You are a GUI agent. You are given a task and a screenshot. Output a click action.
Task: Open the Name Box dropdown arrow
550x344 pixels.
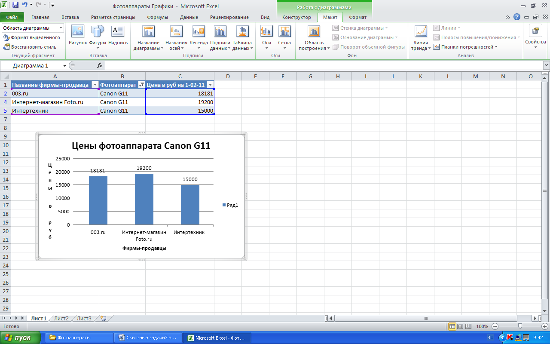pos(64,65)
